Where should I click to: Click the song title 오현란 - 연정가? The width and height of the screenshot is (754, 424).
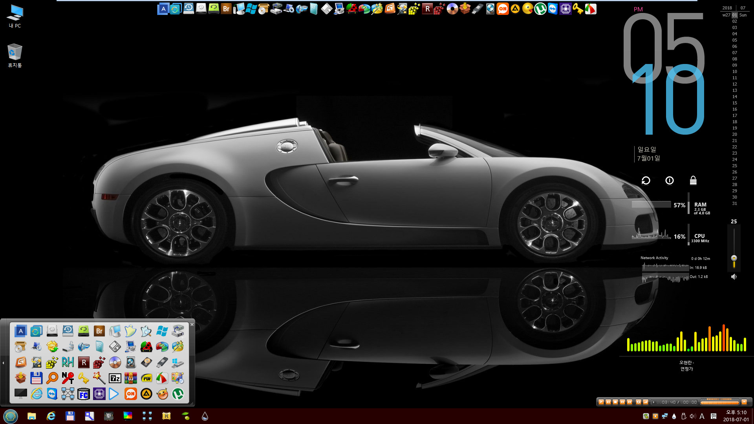[x=686, y=366]
